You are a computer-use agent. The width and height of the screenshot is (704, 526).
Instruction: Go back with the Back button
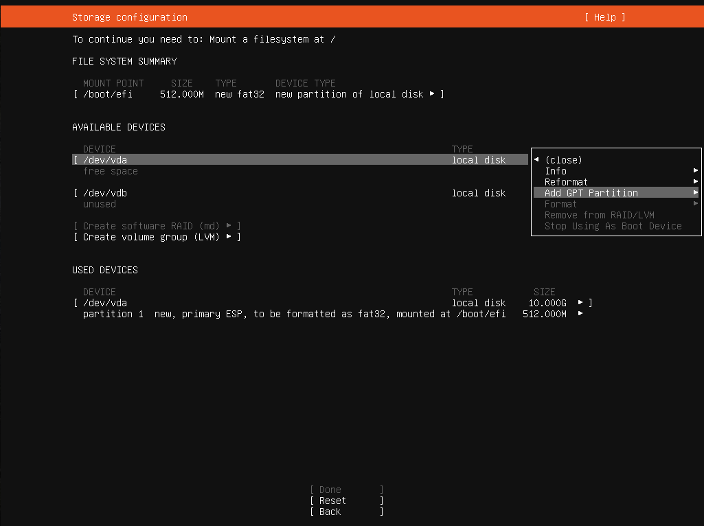330,512
